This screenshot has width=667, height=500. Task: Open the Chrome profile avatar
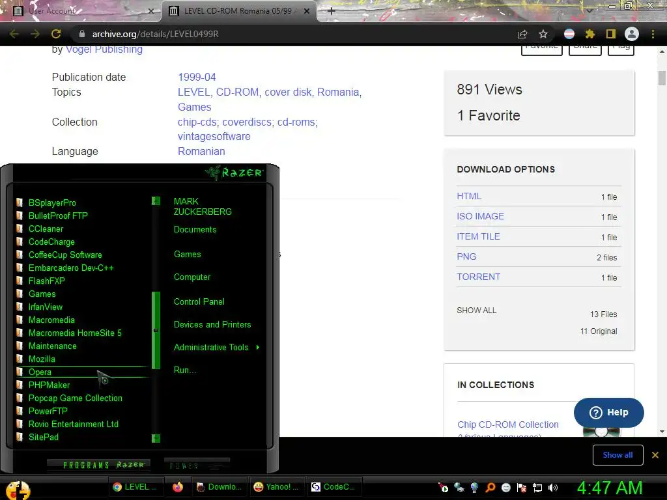632,34
